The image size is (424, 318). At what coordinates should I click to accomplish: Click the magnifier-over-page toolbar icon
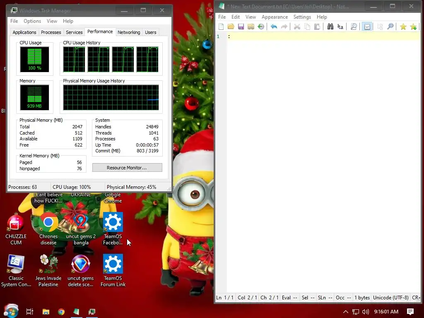coord(354,26)
